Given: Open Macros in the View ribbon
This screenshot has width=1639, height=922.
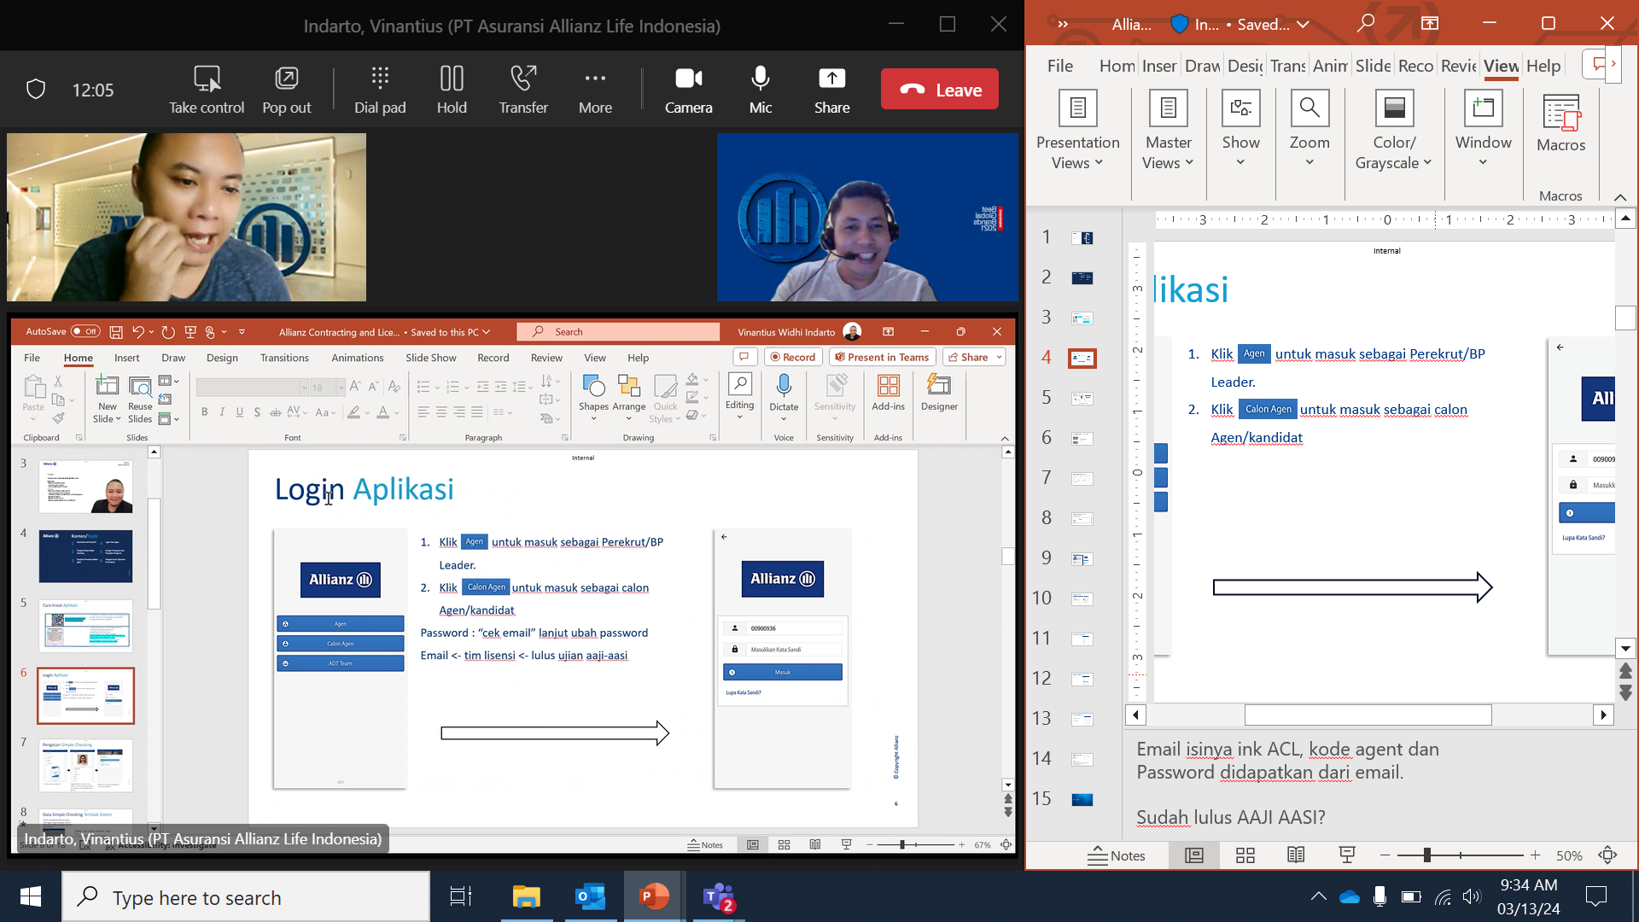Looking at the screenshot, I should coord(1560,124).
